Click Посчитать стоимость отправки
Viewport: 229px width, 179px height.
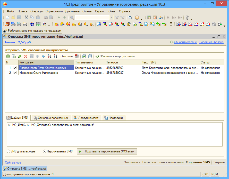point(163,162)
